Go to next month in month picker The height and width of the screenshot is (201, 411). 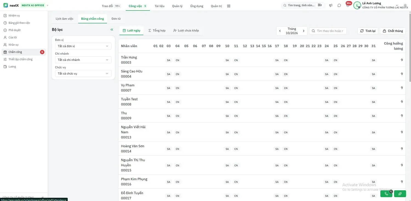pos(304,31)
